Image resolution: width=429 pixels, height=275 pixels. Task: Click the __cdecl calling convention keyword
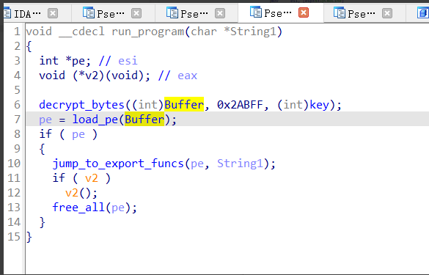[x=82, y=32]
